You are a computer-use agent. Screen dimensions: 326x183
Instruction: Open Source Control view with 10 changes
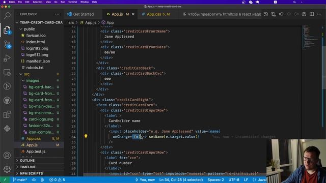(x=7, y=44)
